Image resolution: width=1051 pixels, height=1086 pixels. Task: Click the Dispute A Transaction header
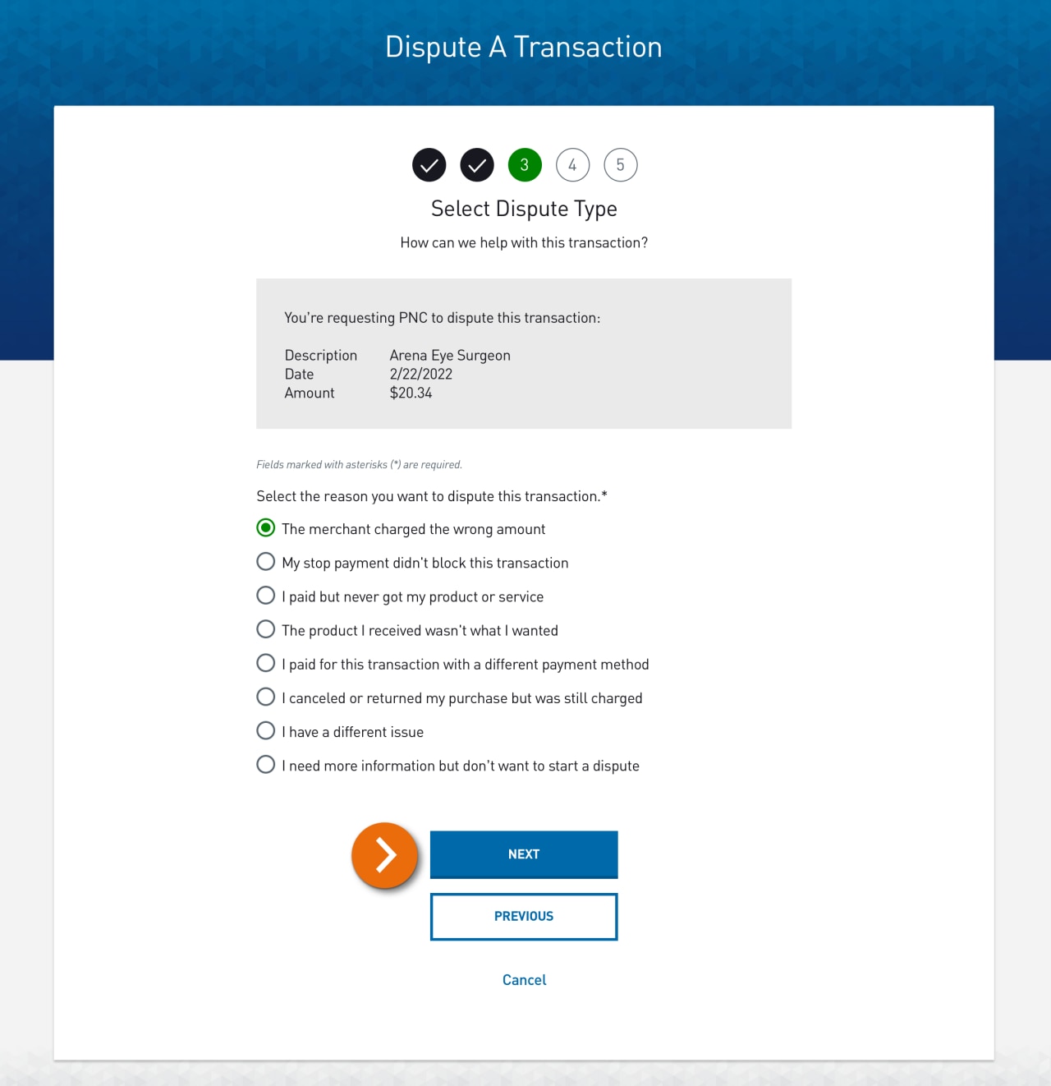pyautogui.click(x=524, y=47)
